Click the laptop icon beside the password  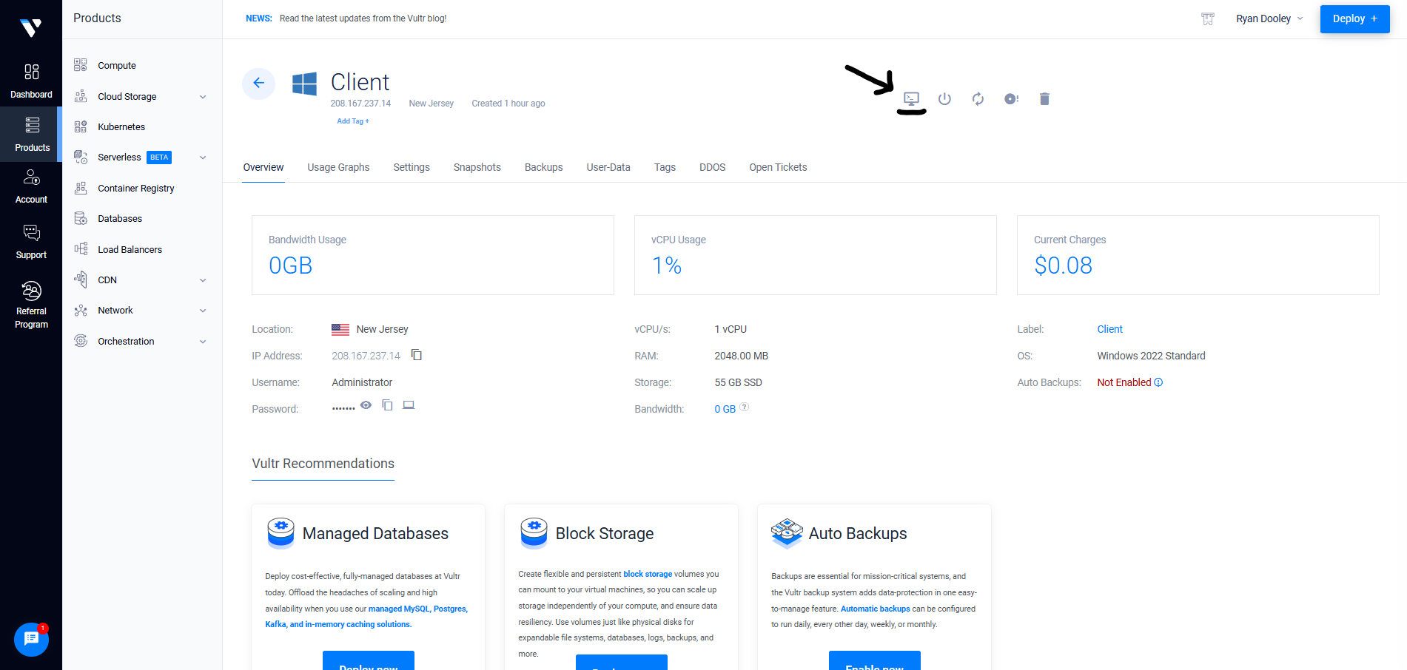(409, 405)
